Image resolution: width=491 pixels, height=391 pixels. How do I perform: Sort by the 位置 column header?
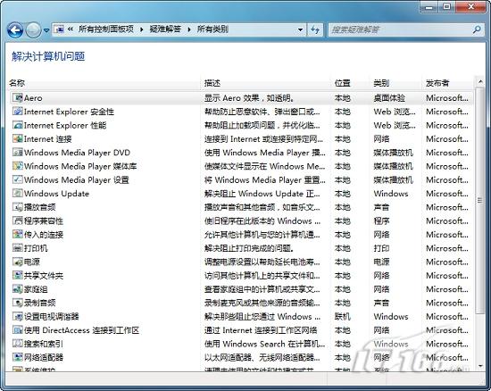click(350, 83)
